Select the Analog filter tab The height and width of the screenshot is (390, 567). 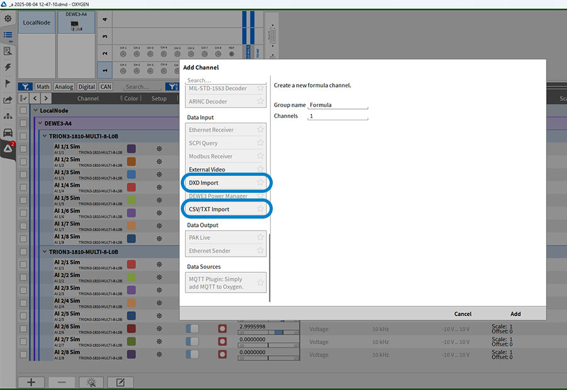click(64, 87)
